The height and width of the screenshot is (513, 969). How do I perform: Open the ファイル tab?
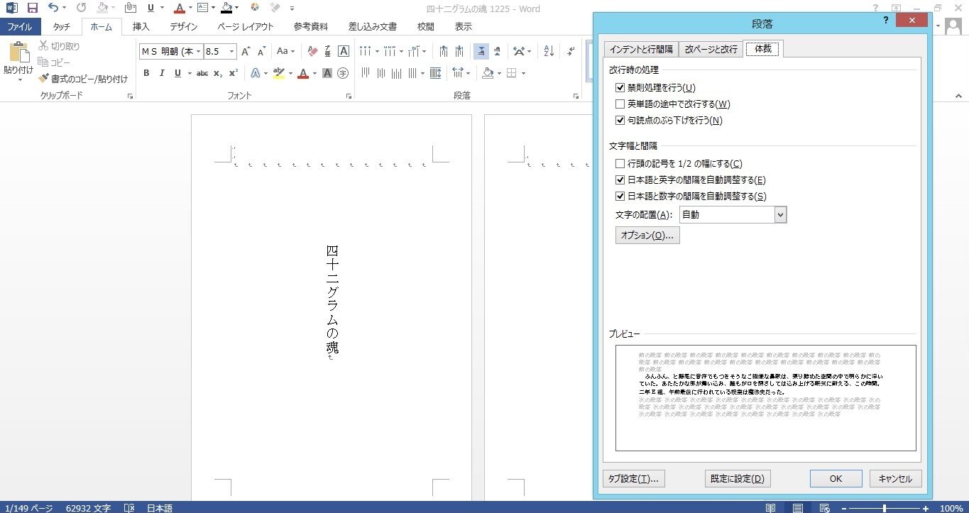(20, 27)
